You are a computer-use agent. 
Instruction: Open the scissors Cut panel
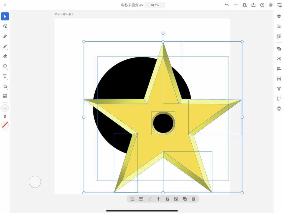[279, 59]
